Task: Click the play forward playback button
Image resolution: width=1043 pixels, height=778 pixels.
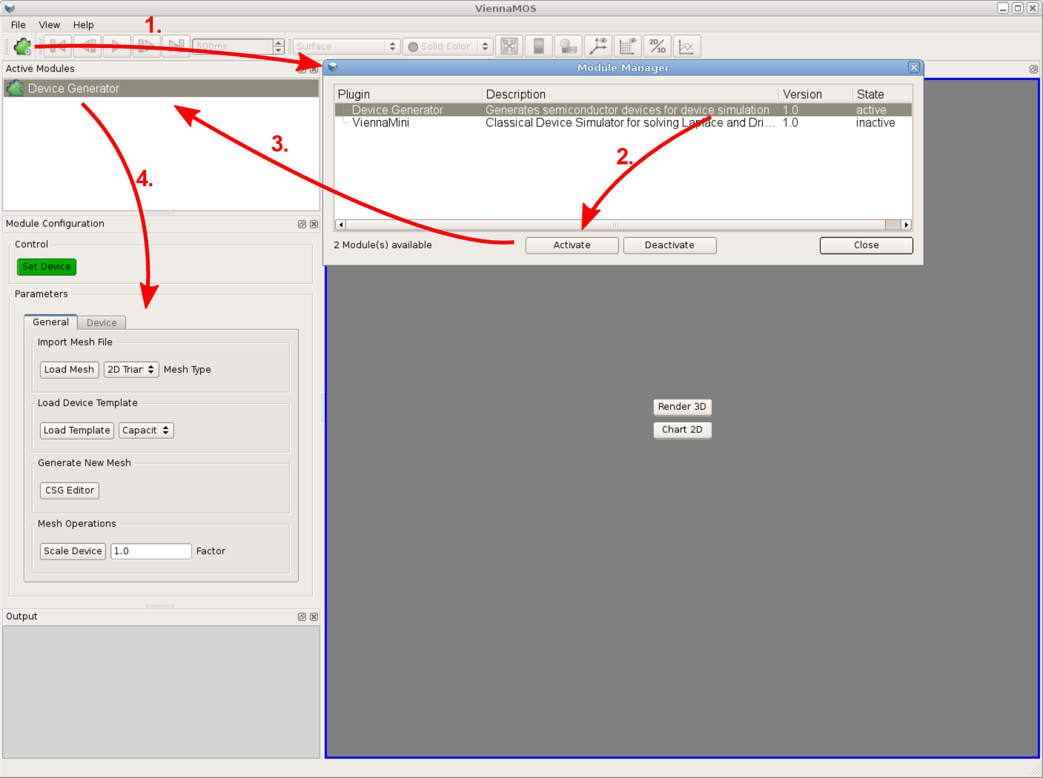Action: (x=116, y=46)
